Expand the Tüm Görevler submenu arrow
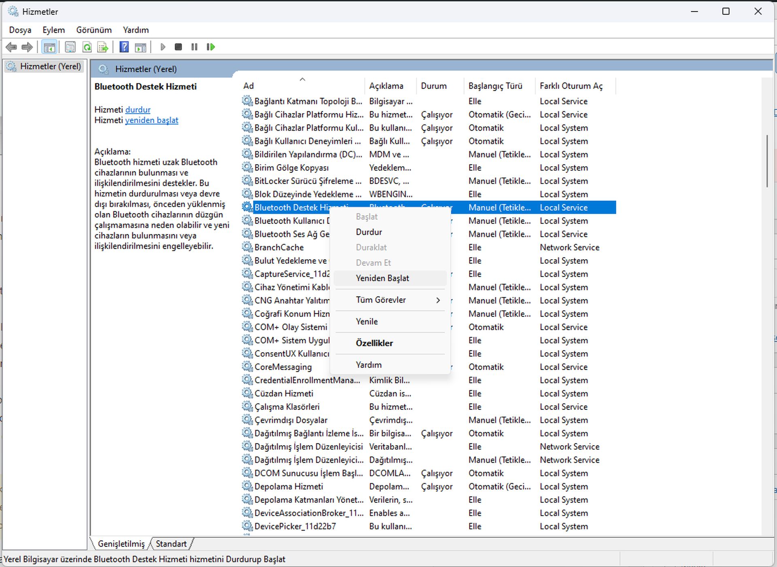Viewport: 777px width, 567px height. tap(437, 299)
